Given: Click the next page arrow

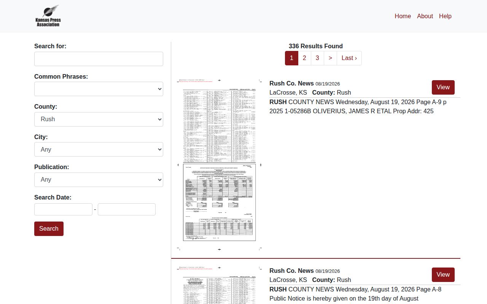Looking at the screenshot, I should (330, 58).
